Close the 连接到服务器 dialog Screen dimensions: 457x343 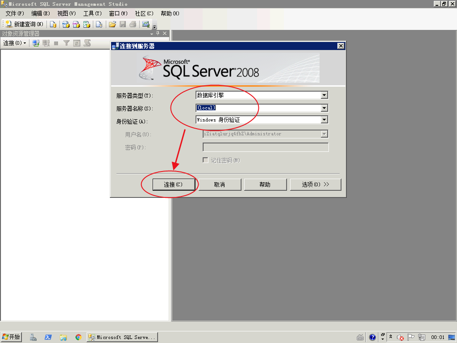pyautogui.click(x=341, y=46)
